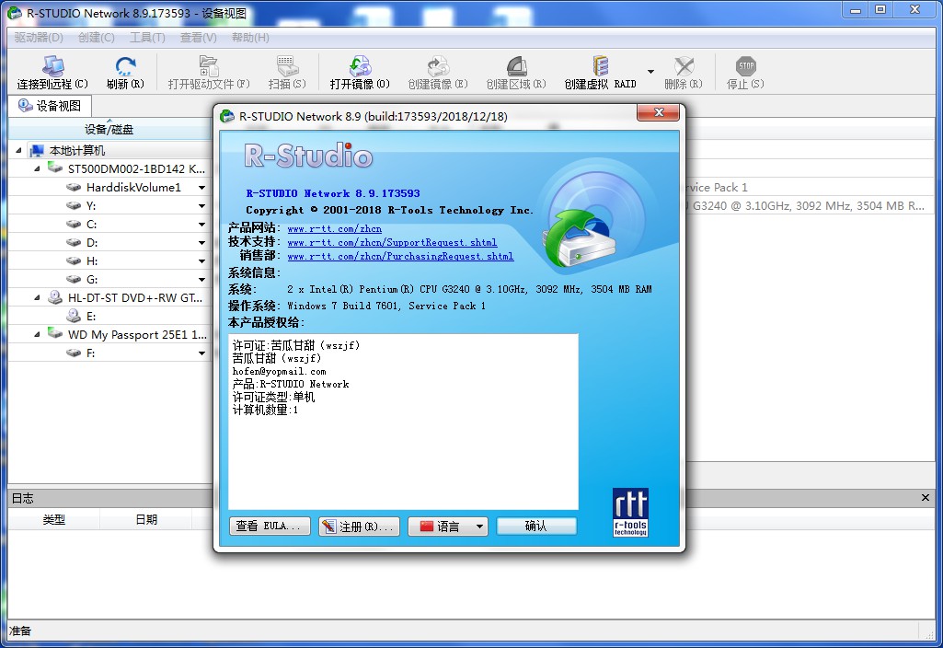
Task: Open the Language (语言) dropdown button
Action: point(447,526)
